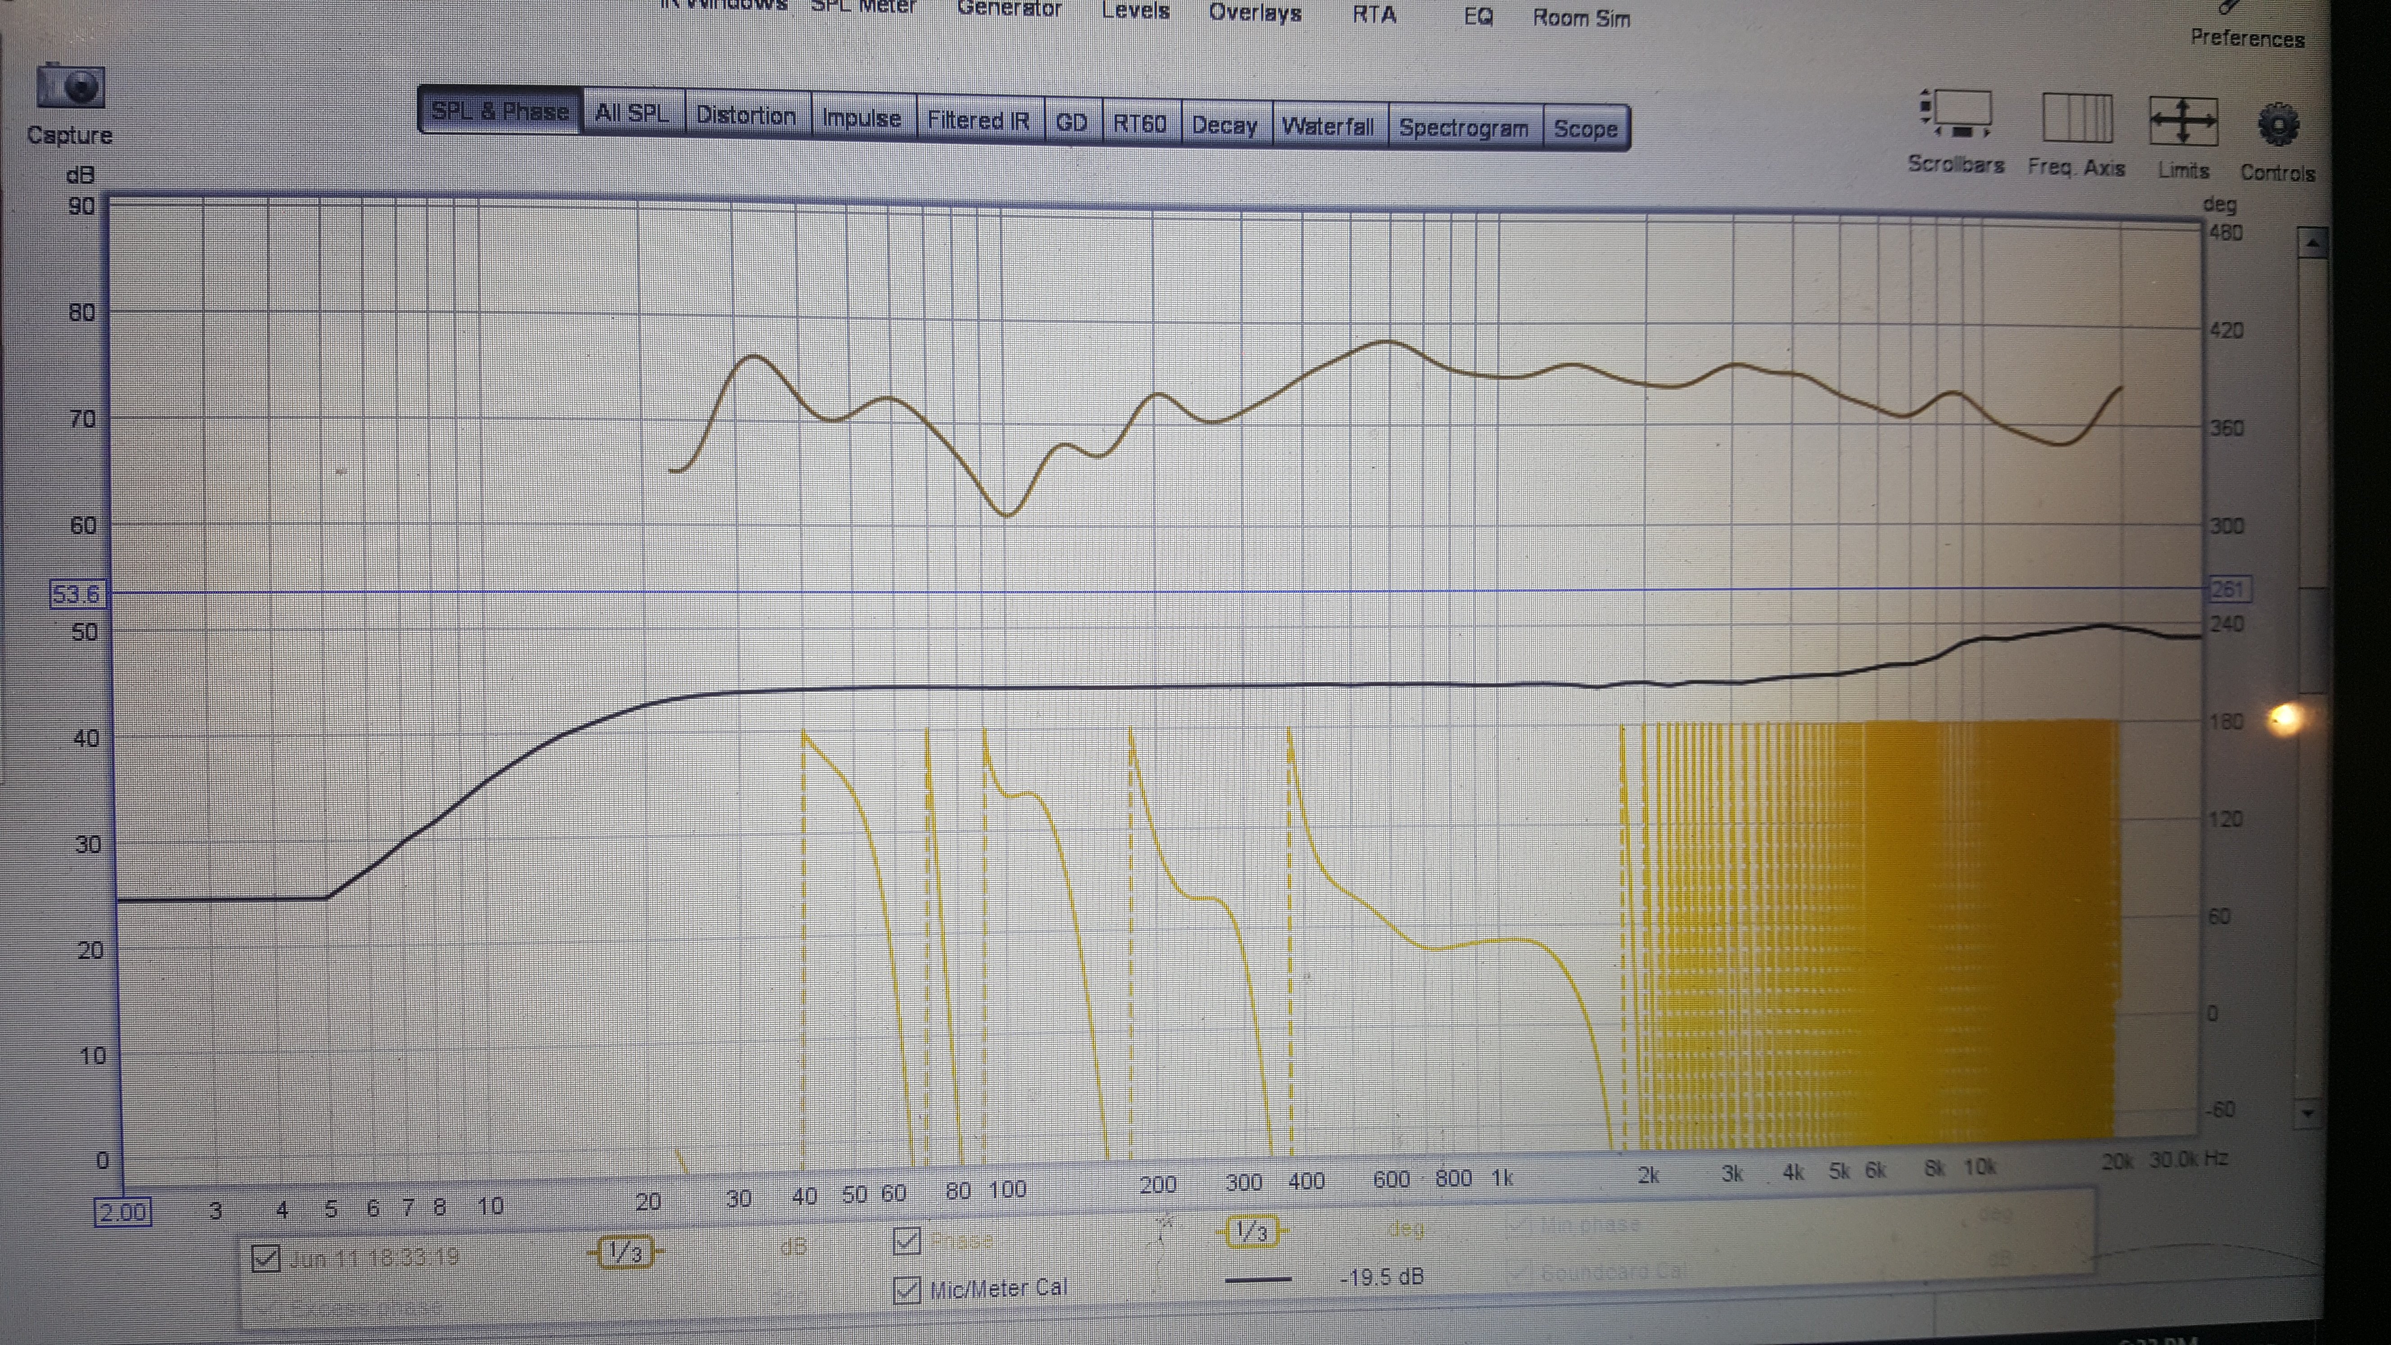
Task: Click the 90 dB axis label
Action: click(81, 206)
